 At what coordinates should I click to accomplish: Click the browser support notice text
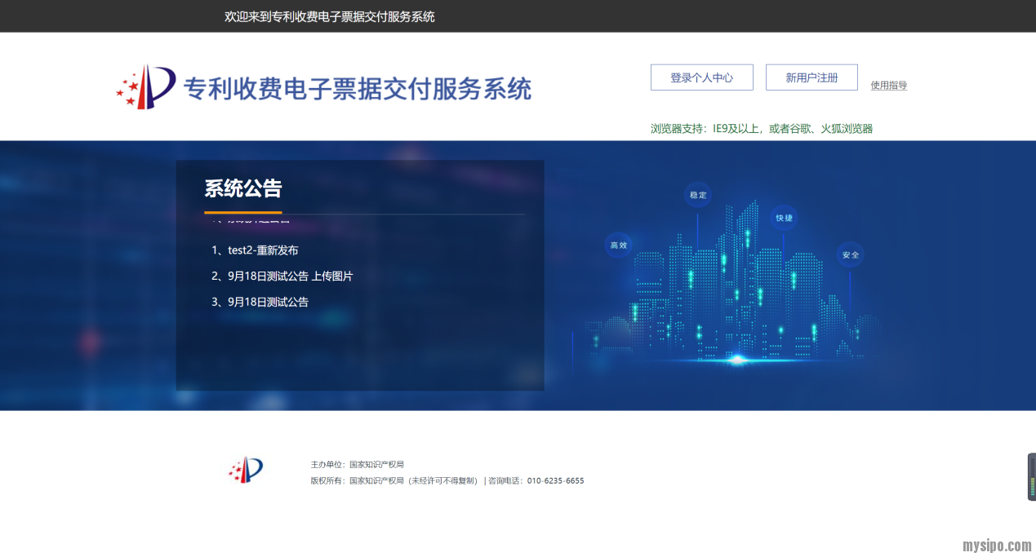coord(761,128)
